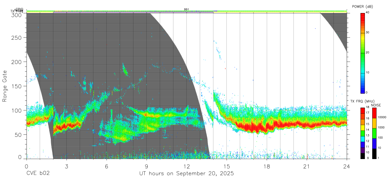Click the 100 label on NOISE scale
The width and height of the screenshot is (390, 180).
point(381,137)
